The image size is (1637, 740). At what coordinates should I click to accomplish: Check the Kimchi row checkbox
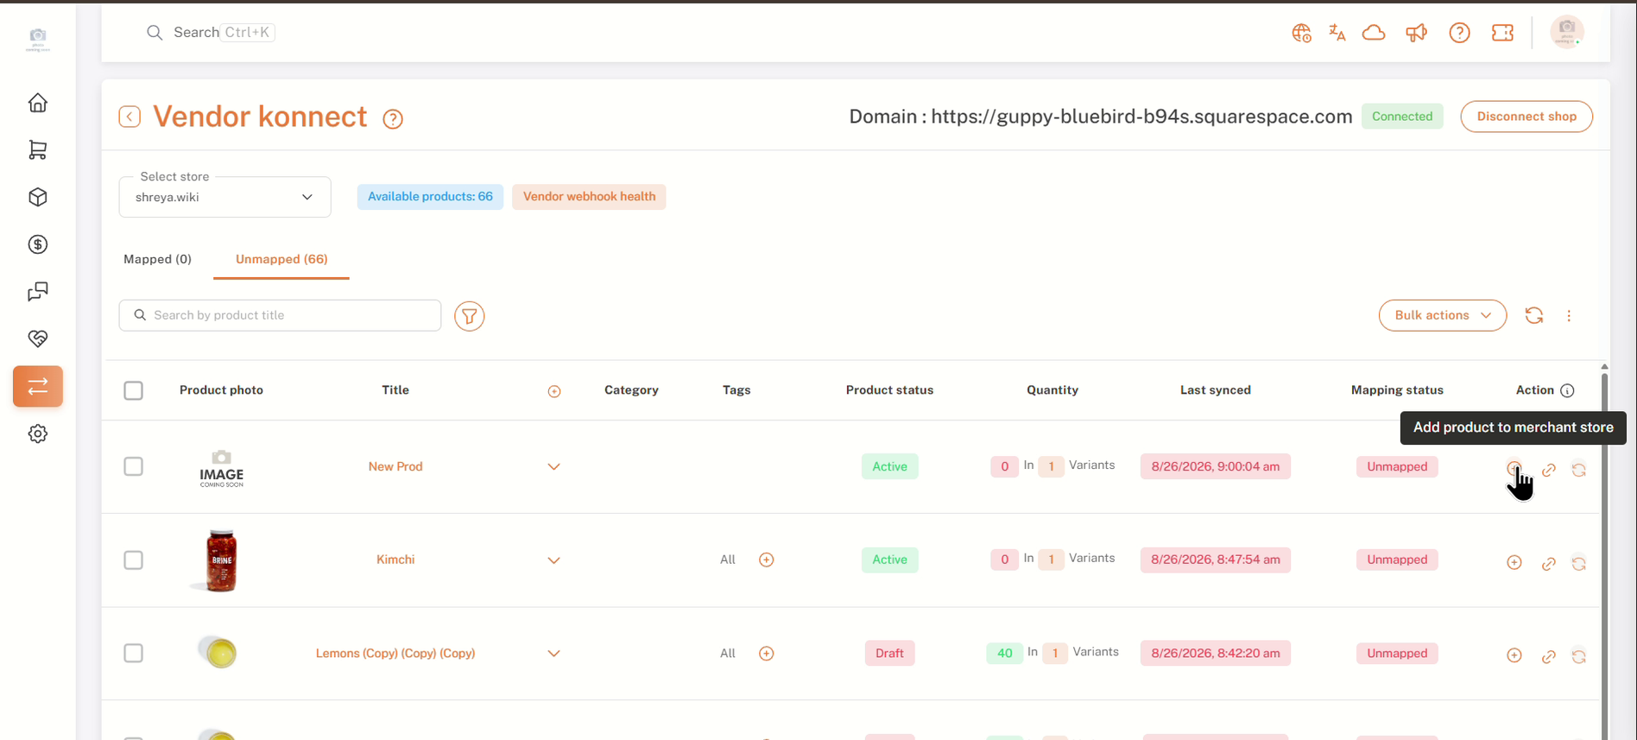click(x=133, y=560)
